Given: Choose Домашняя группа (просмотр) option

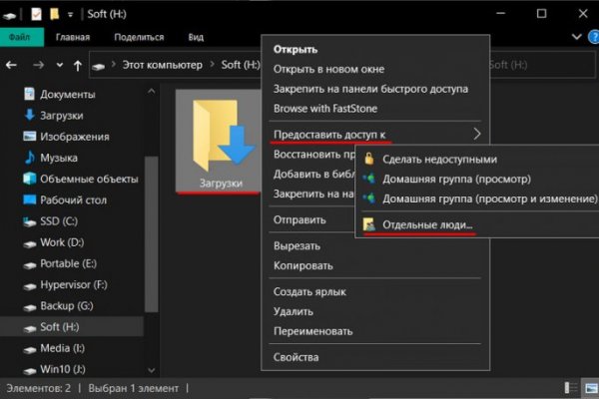Looking at the screenshot, I should click(455, 179).
